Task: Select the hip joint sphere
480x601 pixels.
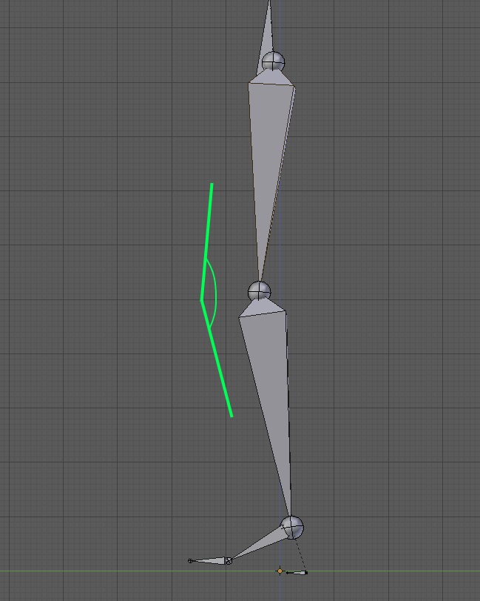Action: [273, 62]
